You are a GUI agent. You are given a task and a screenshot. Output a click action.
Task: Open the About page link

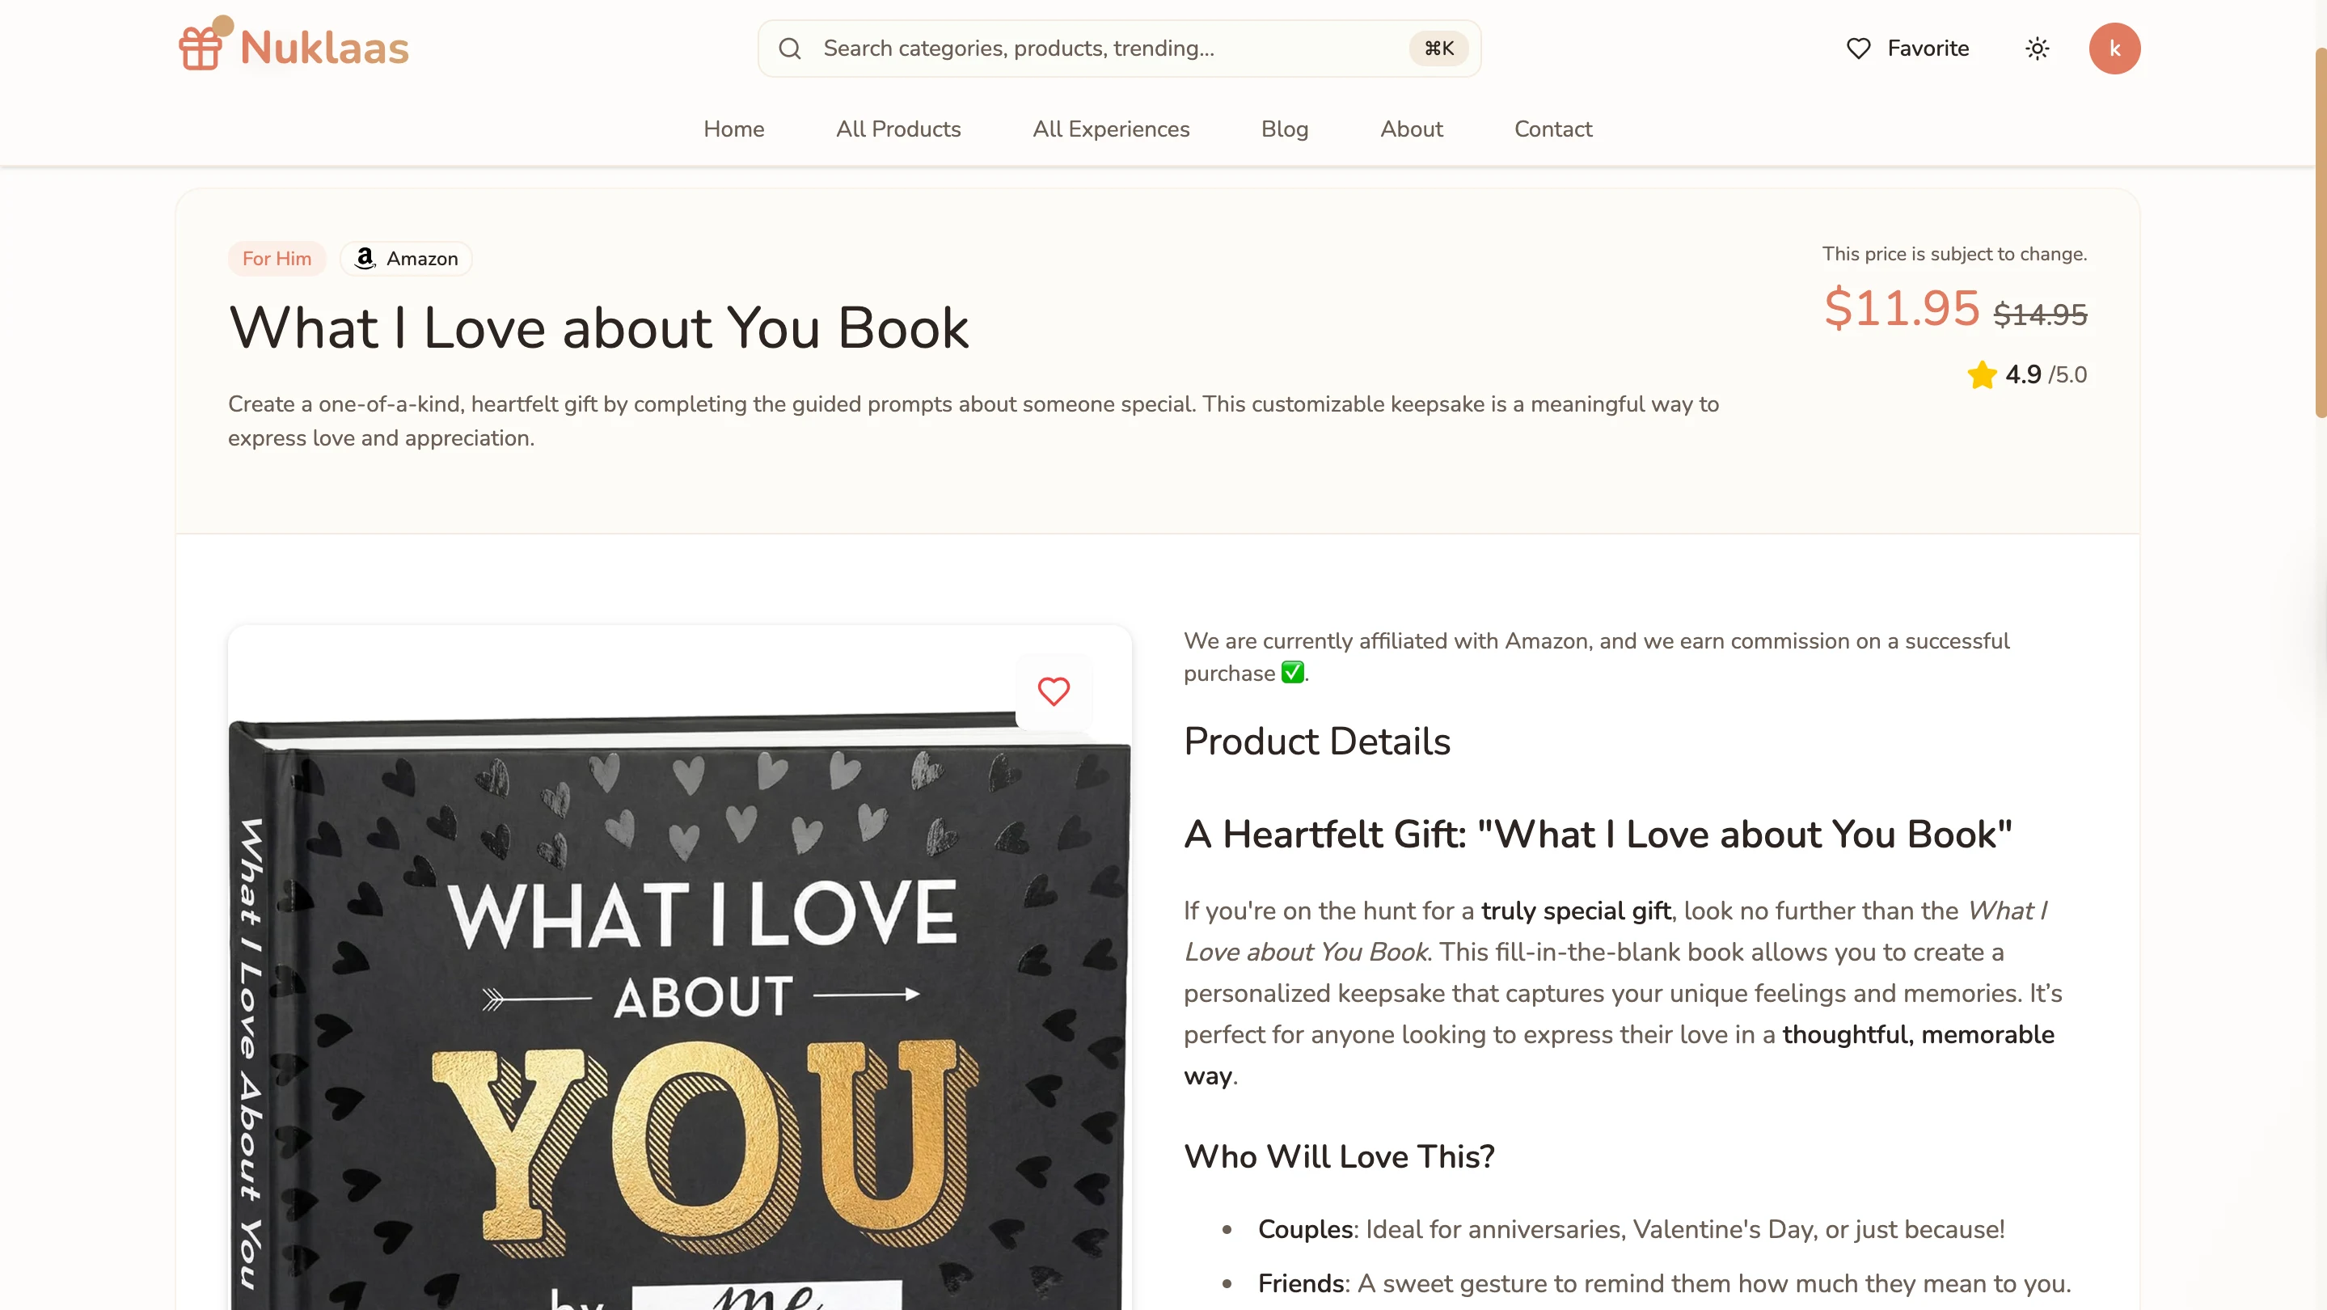[1411, 129]
